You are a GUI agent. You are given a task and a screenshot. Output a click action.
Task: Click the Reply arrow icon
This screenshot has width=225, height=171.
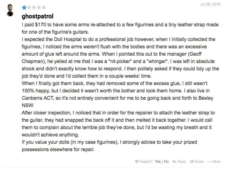point(174,162)
